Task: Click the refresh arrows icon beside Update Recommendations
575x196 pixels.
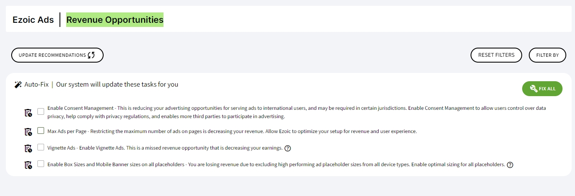Action: pyautogui.click(x=91, y=55)
